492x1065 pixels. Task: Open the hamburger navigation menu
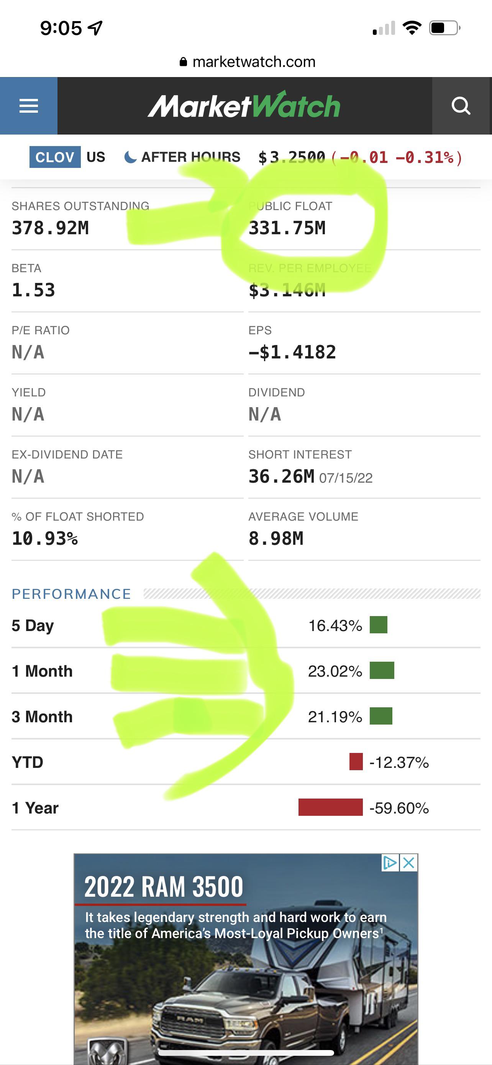click(28, 106)
